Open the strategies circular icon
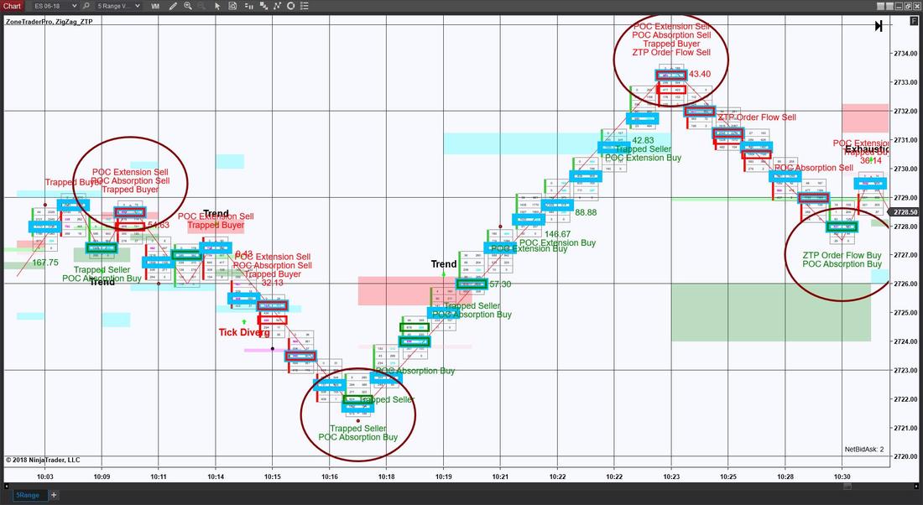Image resolution: width=923 pixels, height=505 pixels. click(290, 6)
